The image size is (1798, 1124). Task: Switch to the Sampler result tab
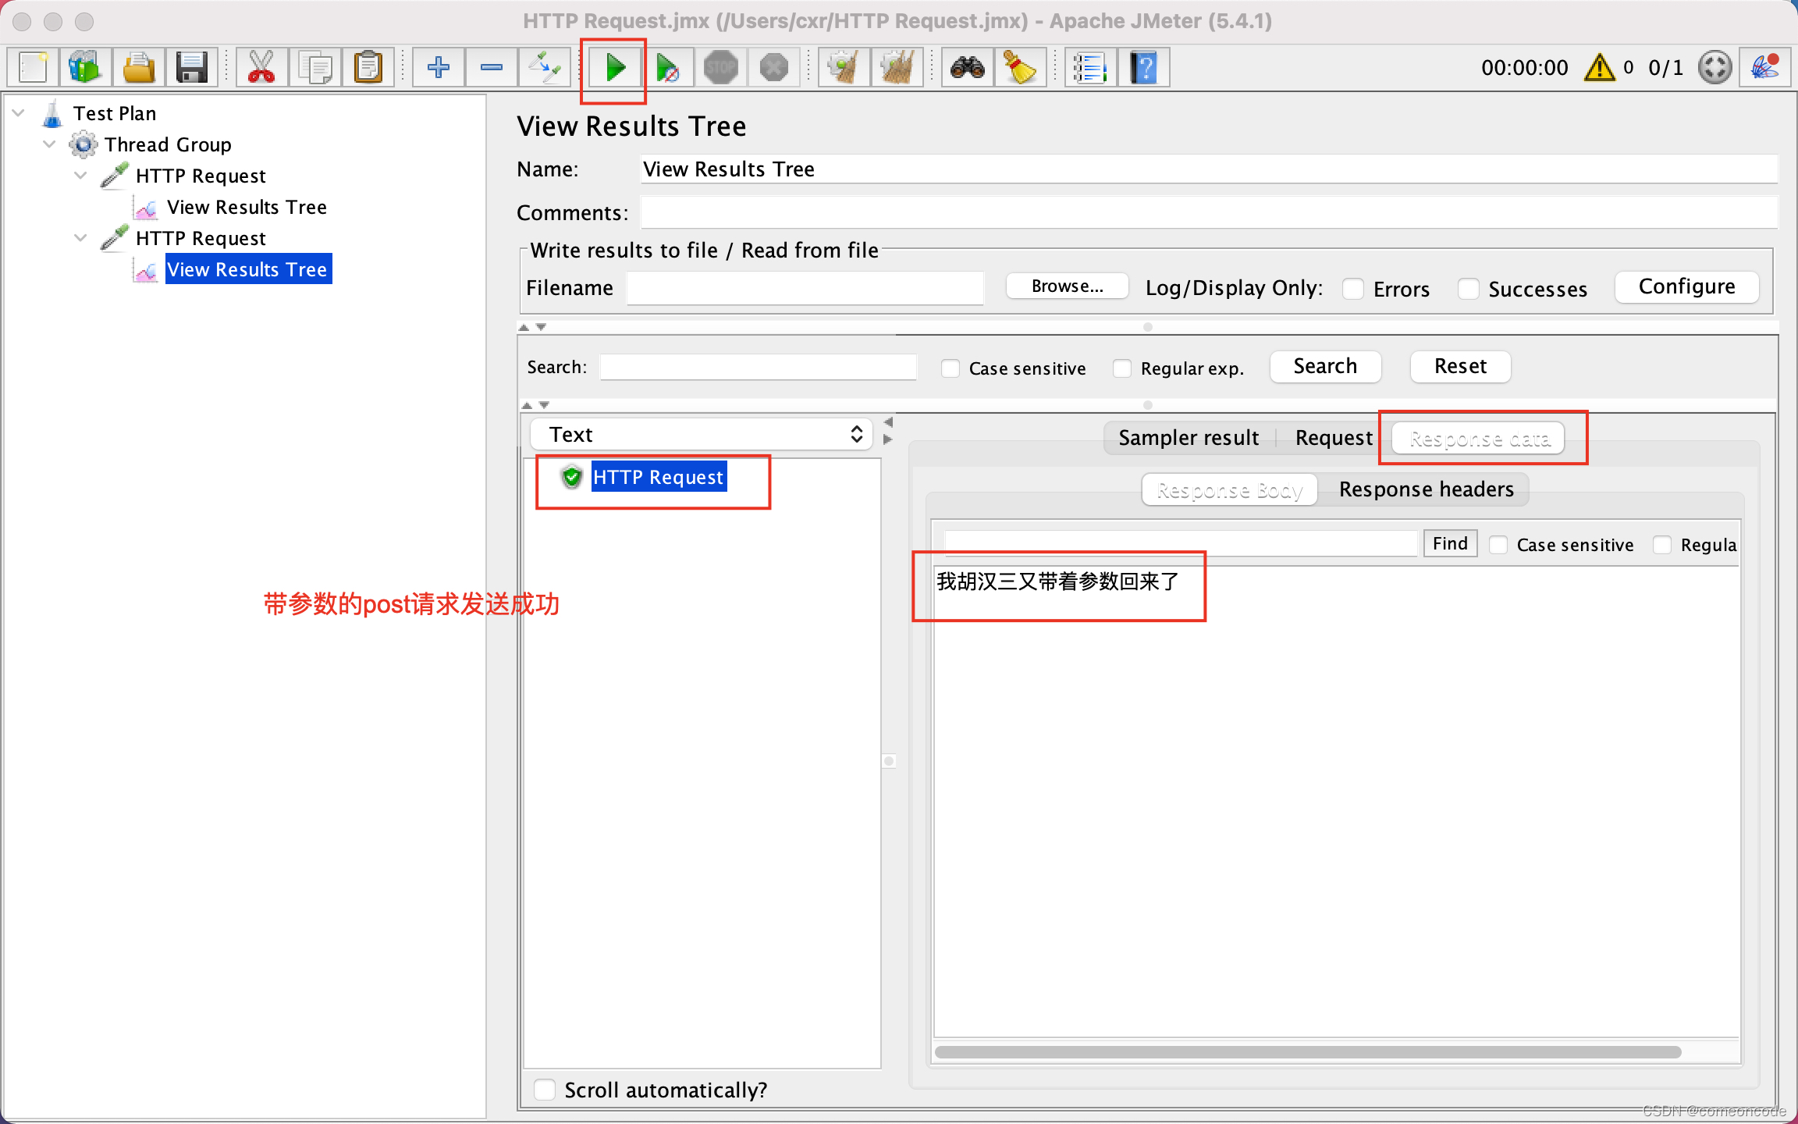coord(1189,438)
